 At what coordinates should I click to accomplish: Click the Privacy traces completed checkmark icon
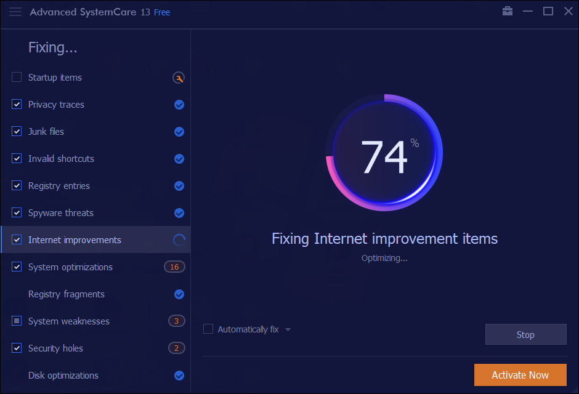179,105
